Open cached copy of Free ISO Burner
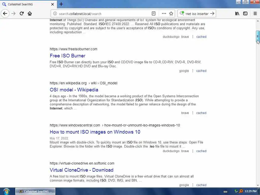Viewport: 260px width, 195px height. (201, 71)
